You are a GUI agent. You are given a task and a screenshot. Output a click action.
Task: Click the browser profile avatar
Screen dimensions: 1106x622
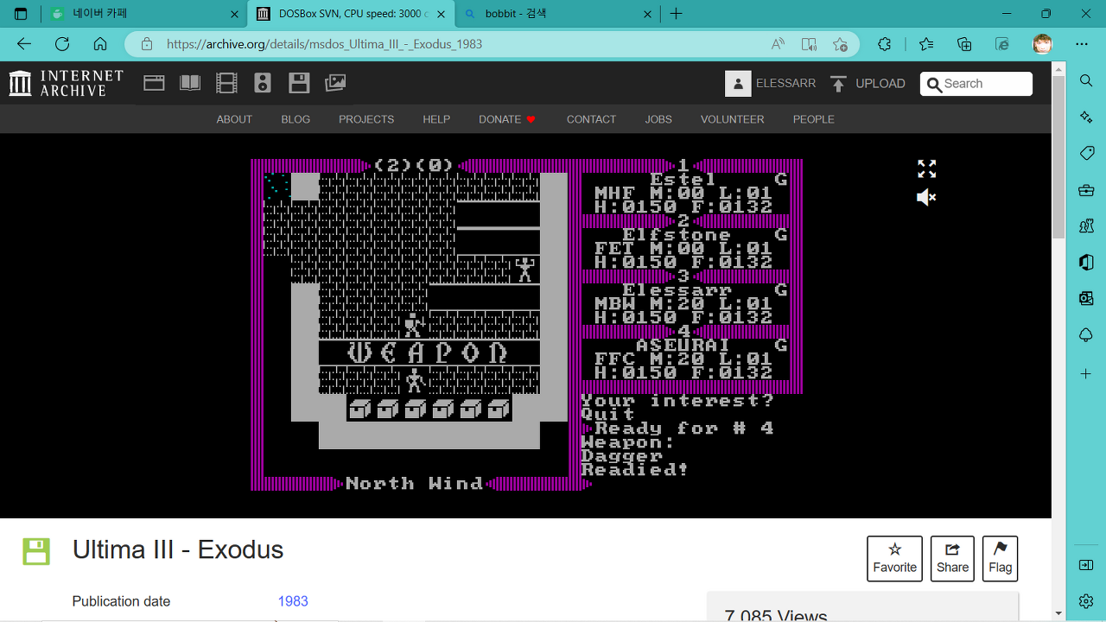1043,44
